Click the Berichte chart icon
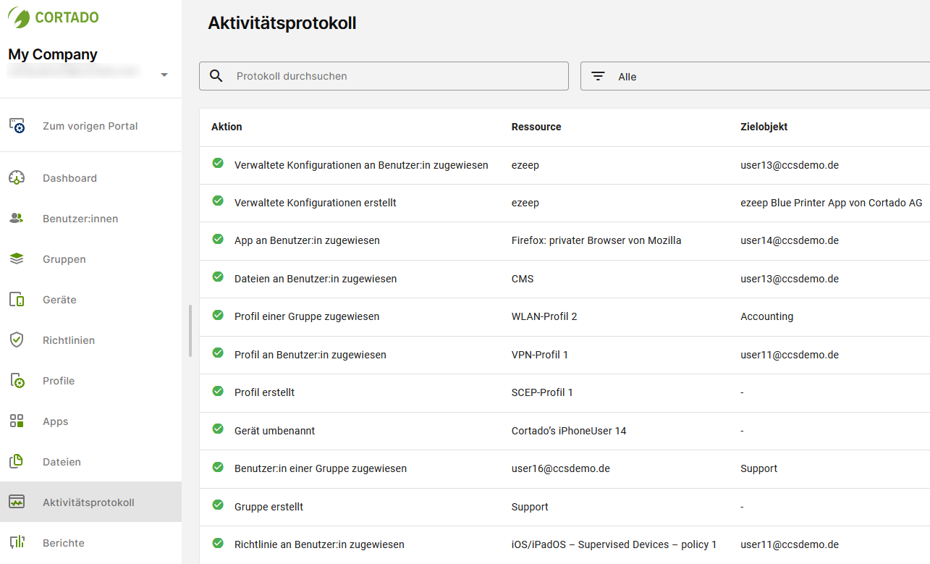This screenshot has width=930, height=564. pyautogui.click(x=17, y=543)
